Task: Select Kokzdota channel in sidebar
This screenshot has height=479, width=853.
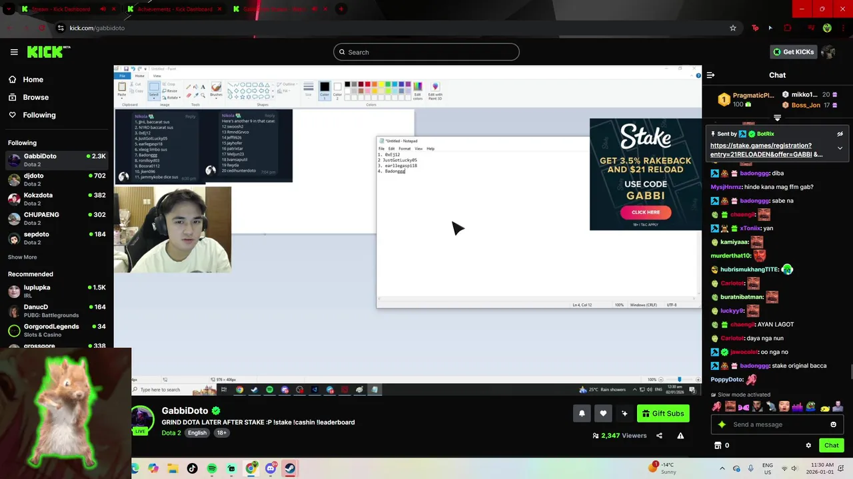Action: (x=57, y=199)
